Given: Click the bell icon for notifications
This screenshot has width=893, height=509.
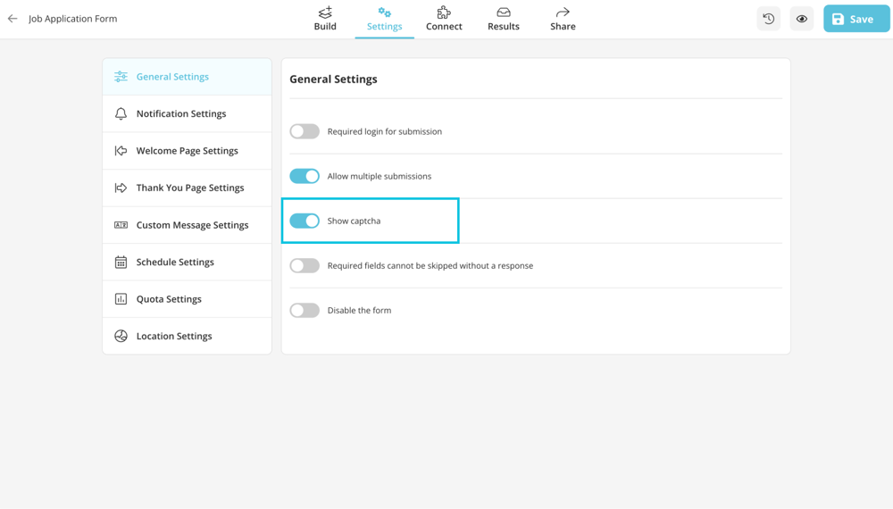Looking at the screenshot, I should [x=121, y=114].
